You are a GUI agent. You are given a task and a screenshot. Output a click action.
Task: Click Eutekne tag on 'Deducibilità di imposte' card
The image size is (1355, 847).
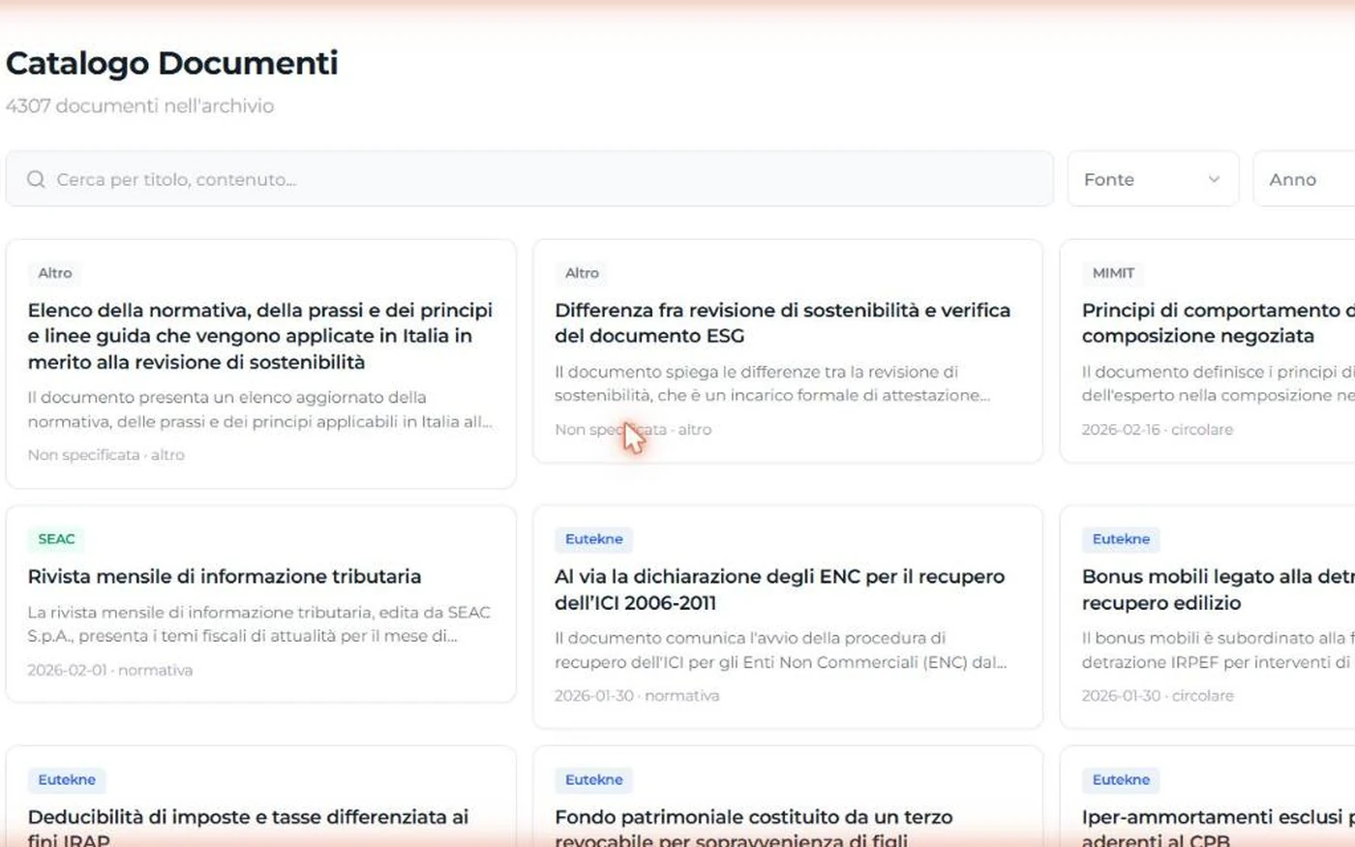pos(67,779)
